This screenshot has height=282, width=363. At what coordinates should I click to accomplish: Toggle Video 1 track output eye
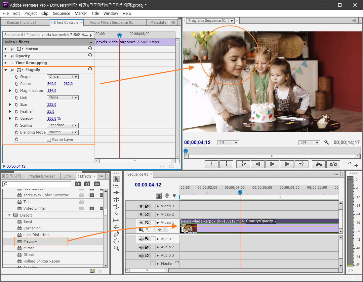141,222
